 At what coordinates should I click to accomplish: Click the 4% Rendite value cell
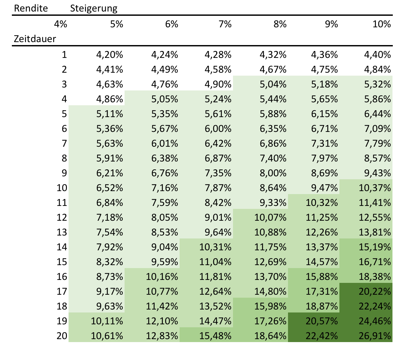pos(61,24)
